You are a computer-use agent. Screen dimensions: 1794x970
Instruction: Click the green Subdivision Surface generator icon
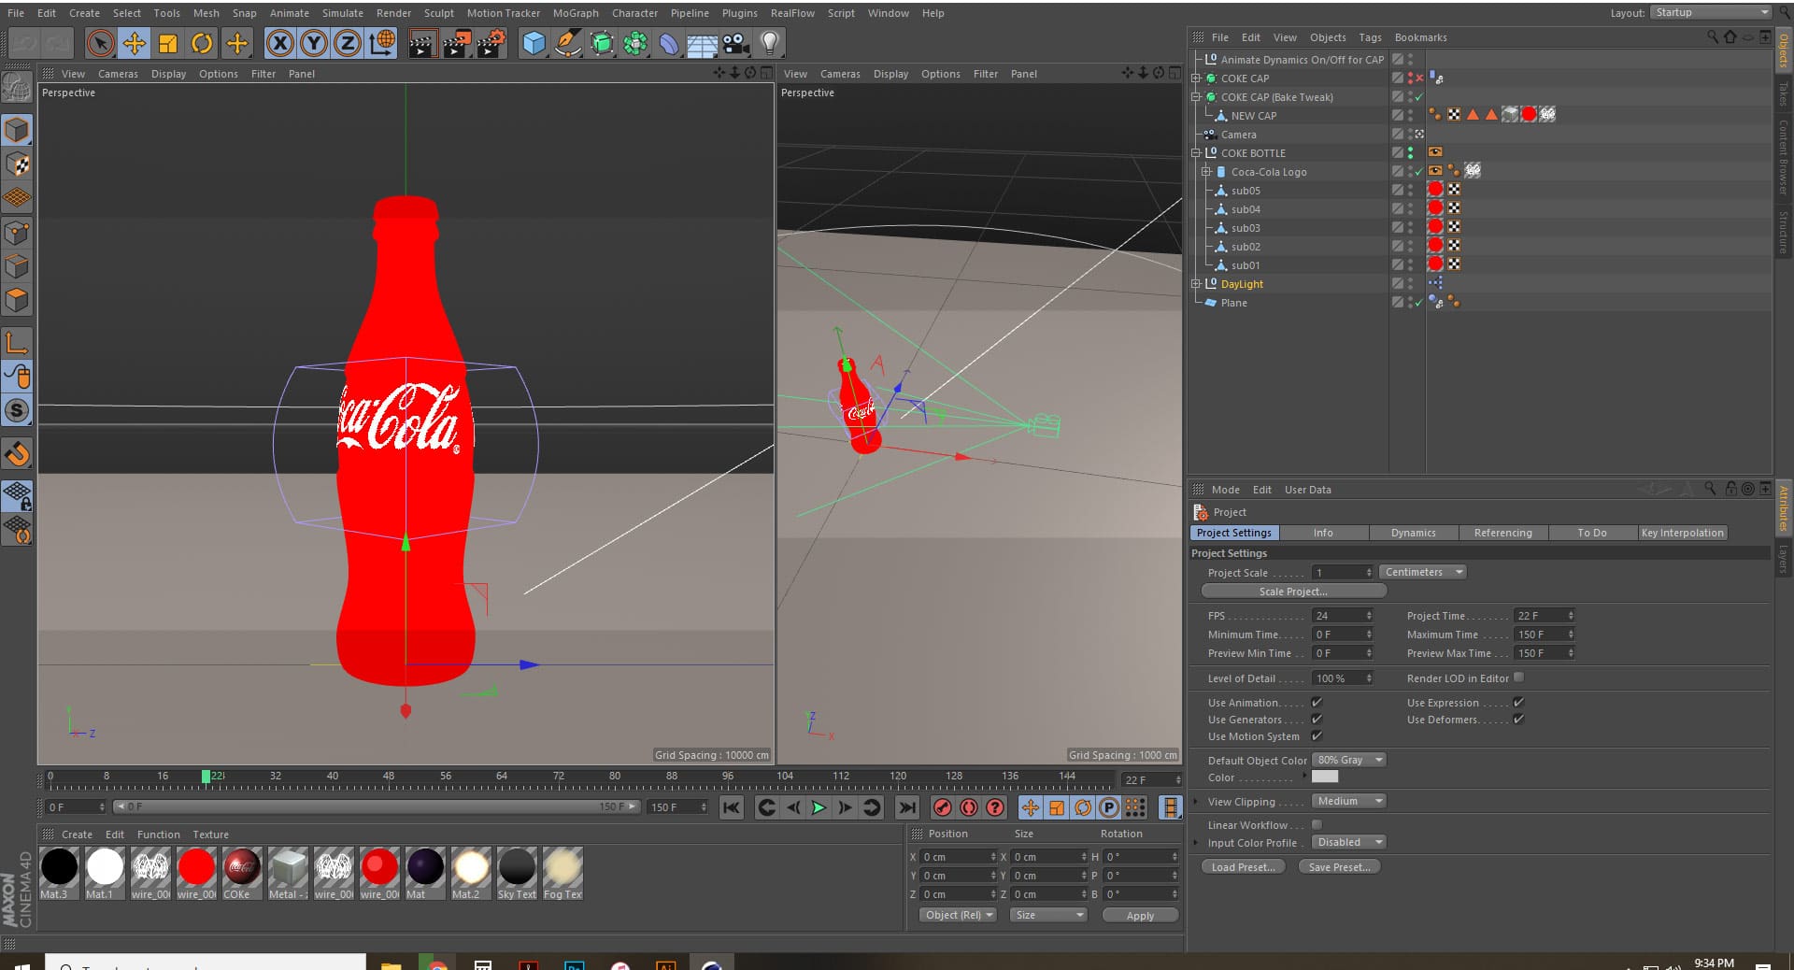(602, 43)
